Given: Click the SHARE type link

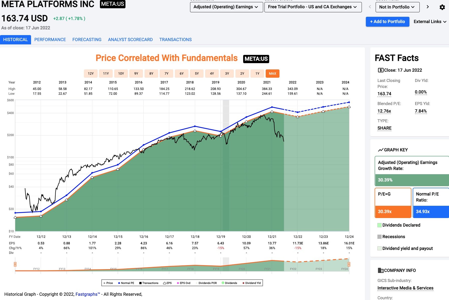Looking at the screenshot, I should (x=384, y=128).
